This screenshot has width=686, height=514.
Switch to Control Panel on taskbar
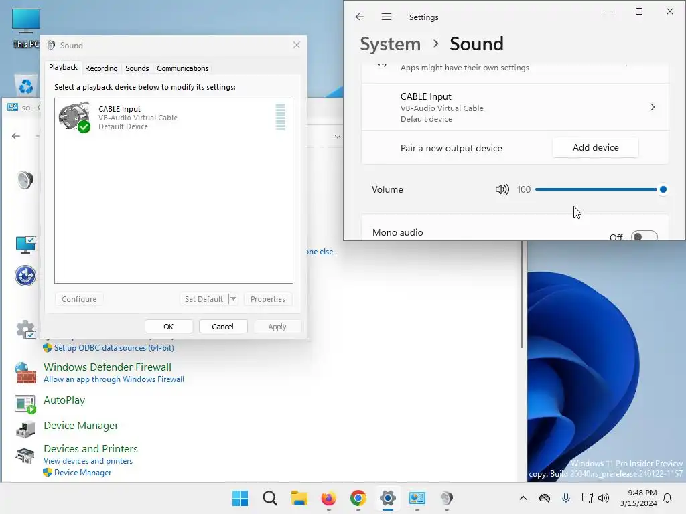click(417, 498)
